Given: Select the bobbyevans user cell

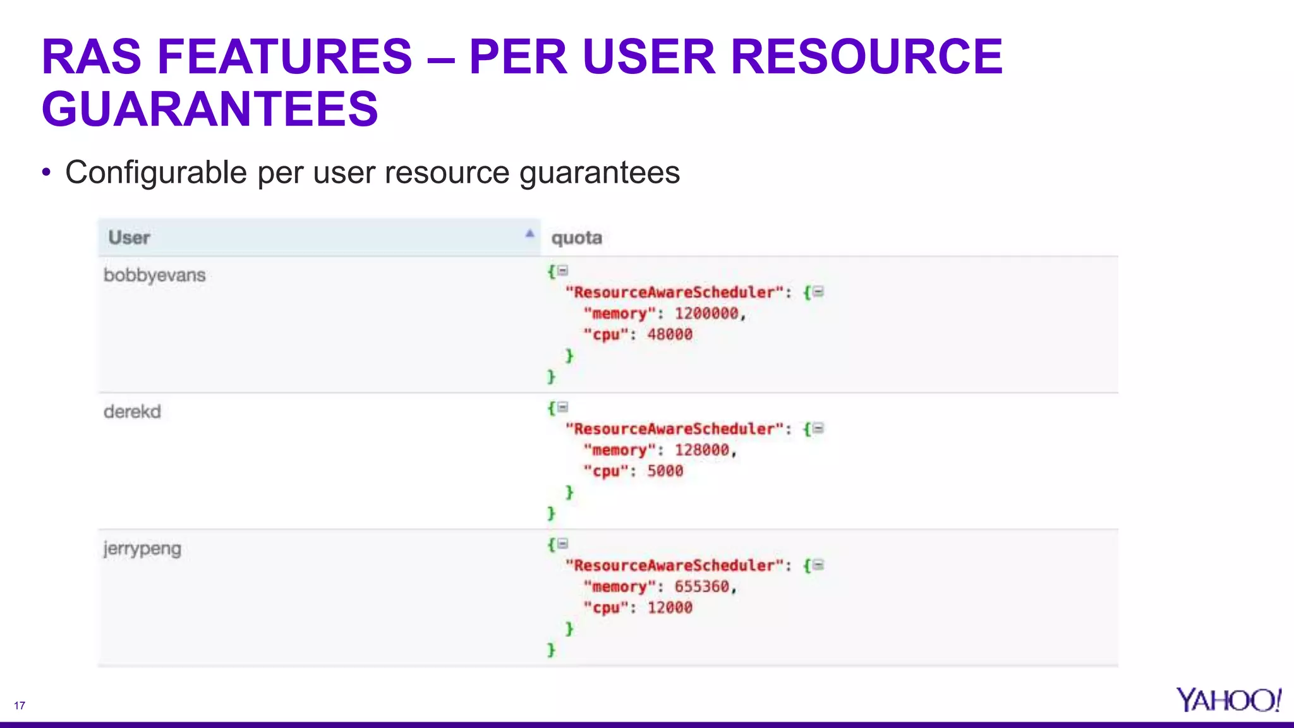Looking at the screenshot, I should [319, 324].
